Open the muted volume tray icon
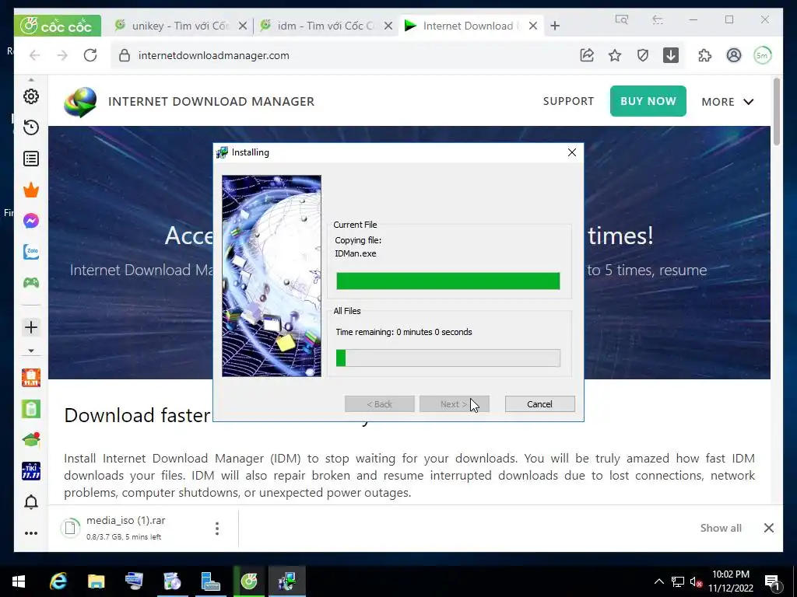Screen dimensions: 797x597 coord(697,582)
